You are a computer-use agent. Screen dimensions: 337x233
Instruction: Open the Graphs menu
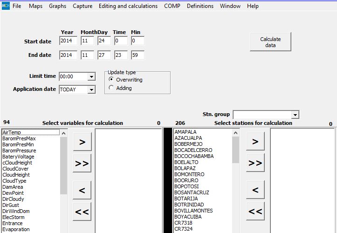click(57, 6)
